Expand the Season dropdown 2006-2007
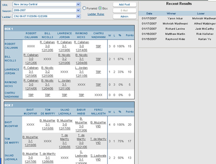Viewport: 216px width, 164px height. tap(47, 10)
